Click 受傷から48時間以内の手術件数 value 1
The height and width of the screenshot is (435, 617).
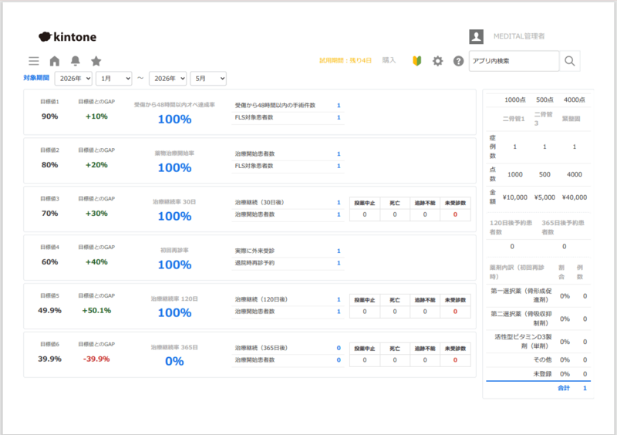(x=339, y=106)
